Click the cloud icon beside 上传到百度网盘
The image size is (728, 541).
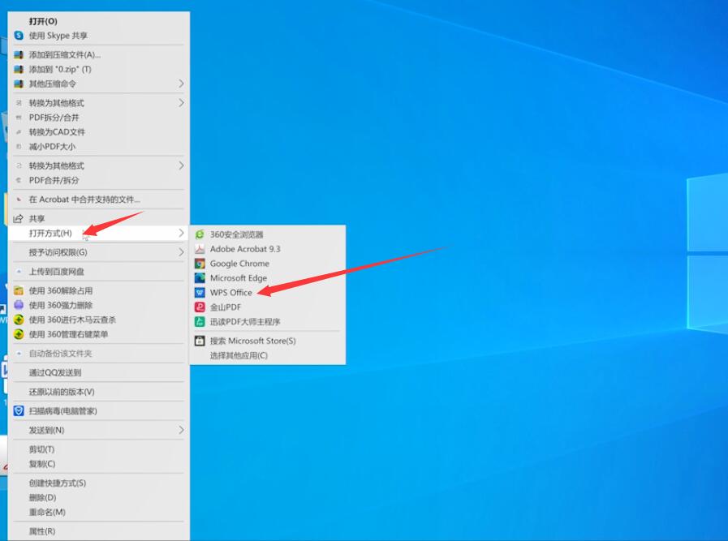19,272
